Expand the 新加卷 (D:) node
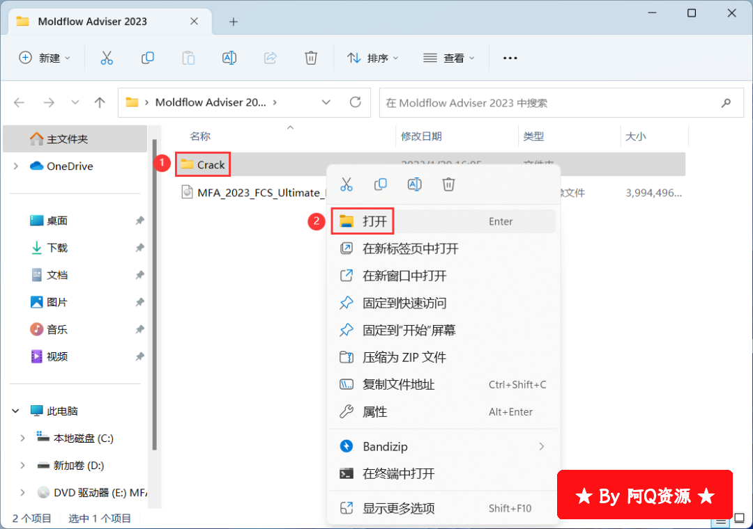 click(22, 465)
